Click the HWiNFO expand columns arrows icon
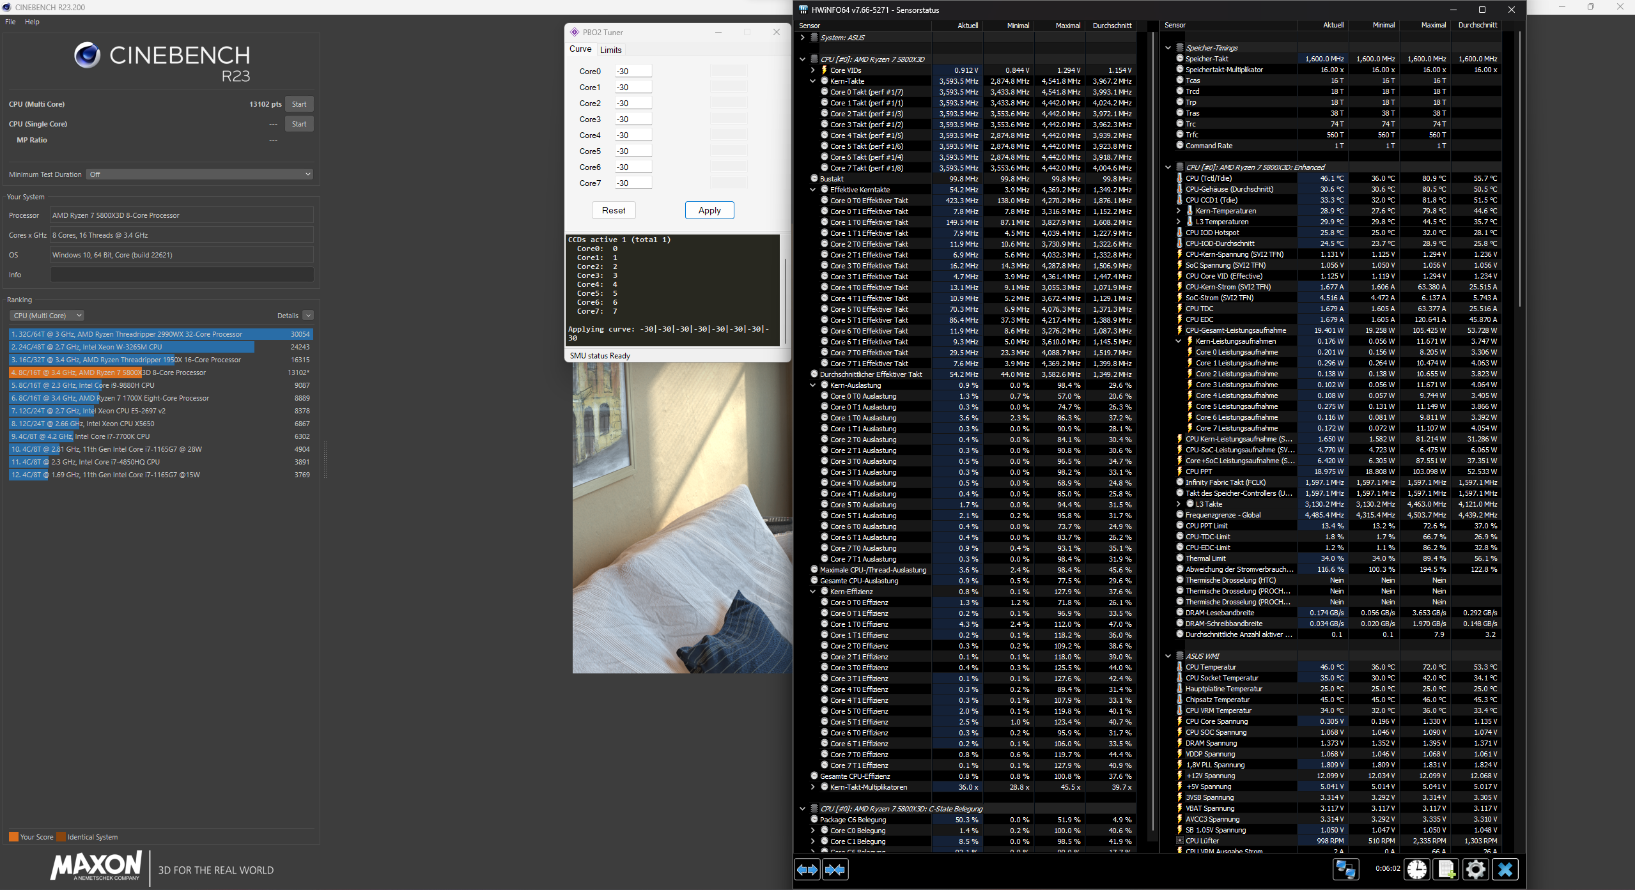The width and height of the screenshot is (1635, 890). (807, 870)
